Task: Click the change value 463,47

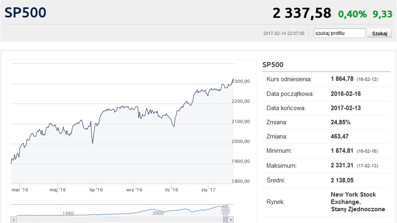Action: point(339,136)
